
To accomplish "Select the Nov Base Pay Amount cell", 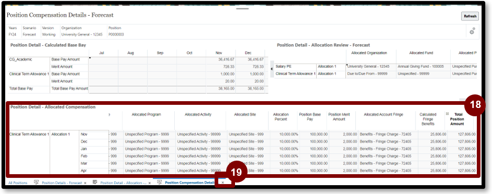I will [x=221, y=59].
